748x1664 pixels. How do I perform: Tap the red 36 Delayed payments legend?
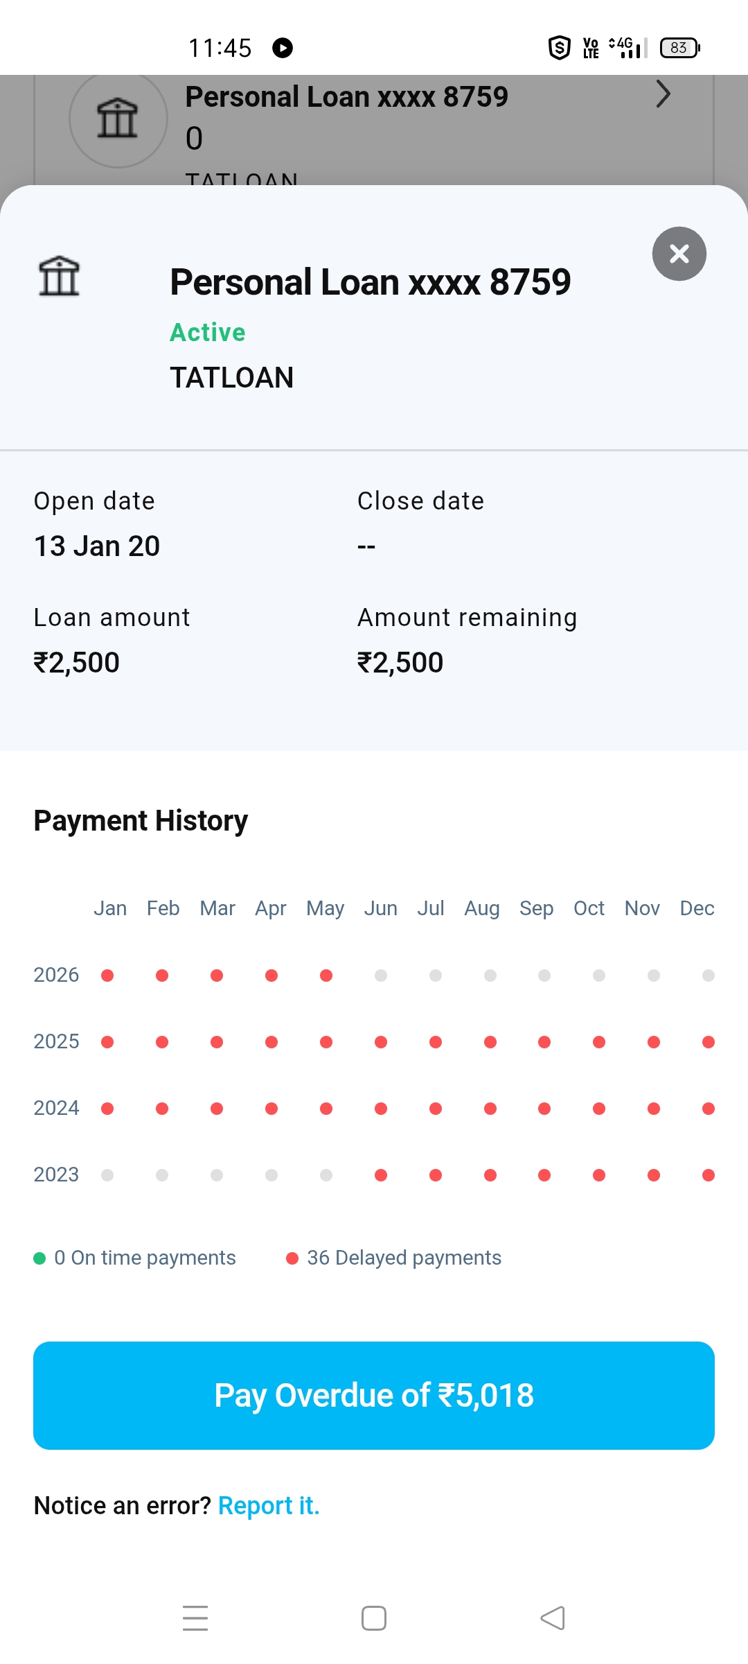pos(393,1258)
